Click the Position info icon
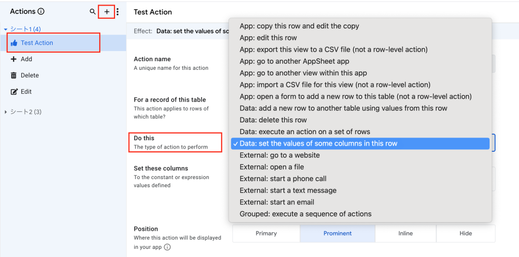 tap(167, 247)
